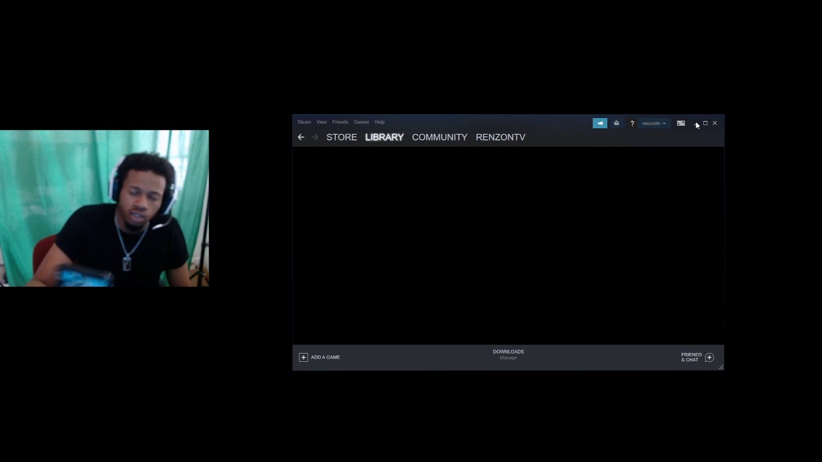Open the Steam menu

(x=304, y=122)
